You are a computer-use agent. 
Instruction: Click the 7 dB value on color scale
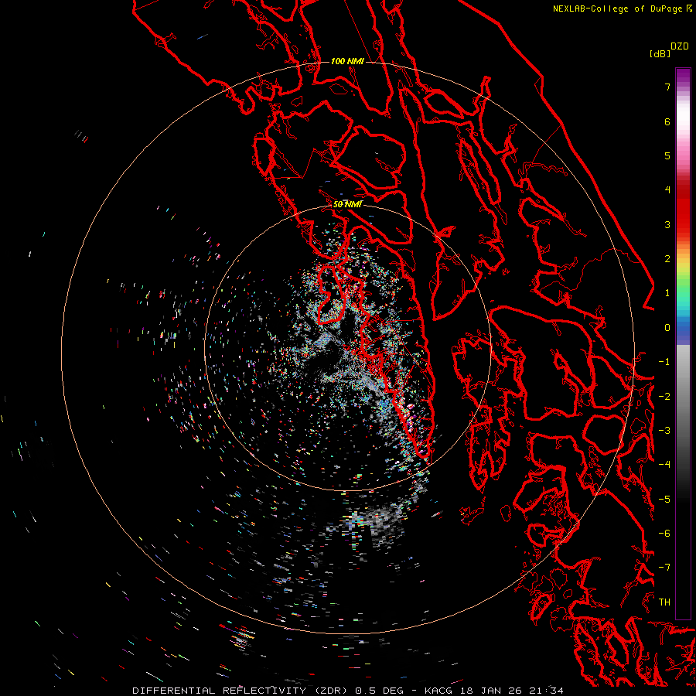(667, 87)
